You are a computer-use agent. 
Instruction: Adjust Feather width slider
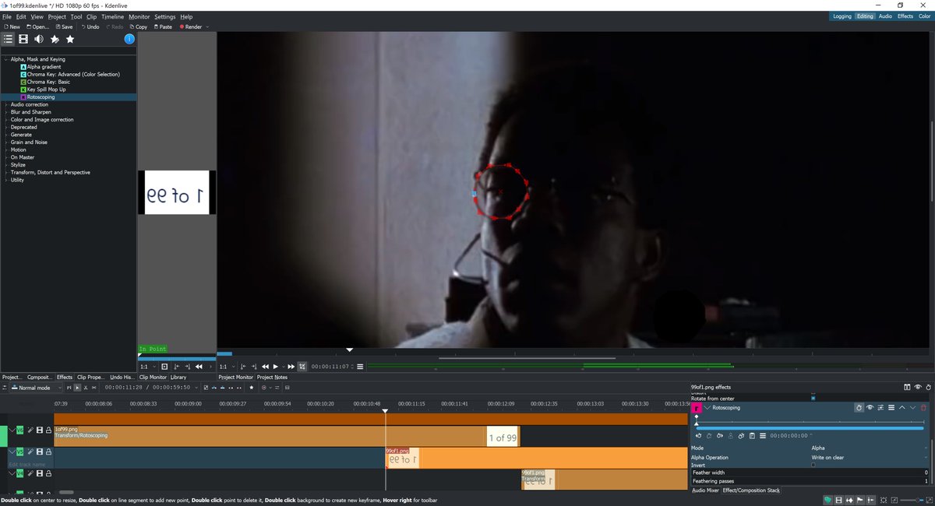pos(809,473)
